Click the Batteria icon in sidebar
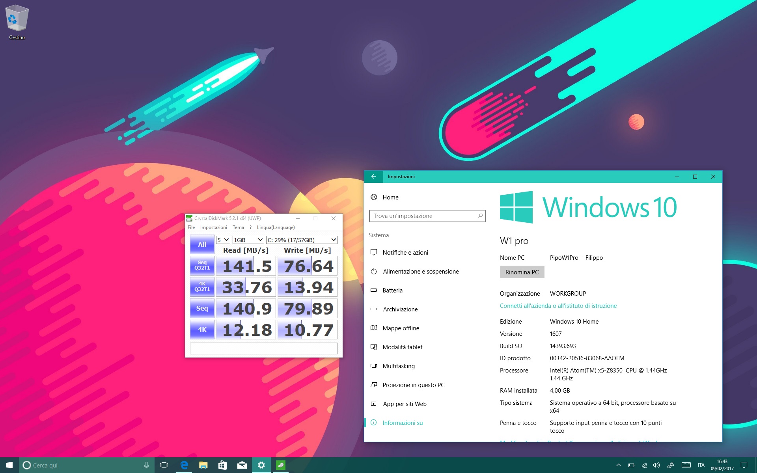 point(374,290)
